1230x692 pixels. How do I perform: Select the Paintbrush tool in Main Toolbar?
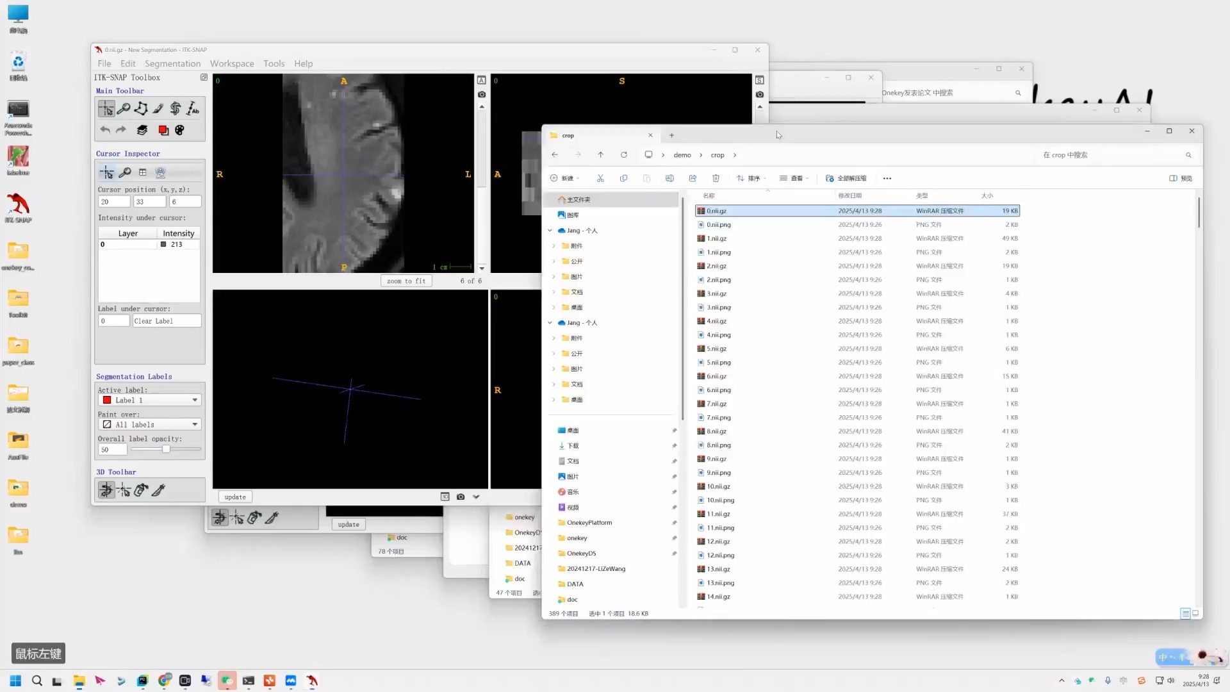(158, 108)
